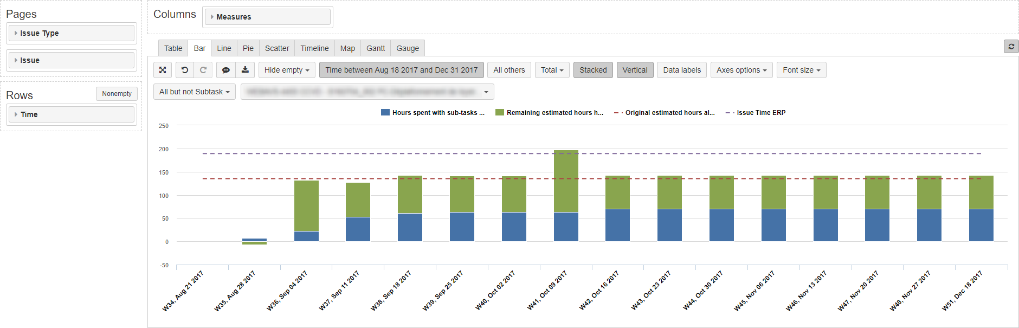Toggle the Time between Aug 18 2017 filter
The width and height of the screenshot is (1019, 328).
(x=402, y=70)
